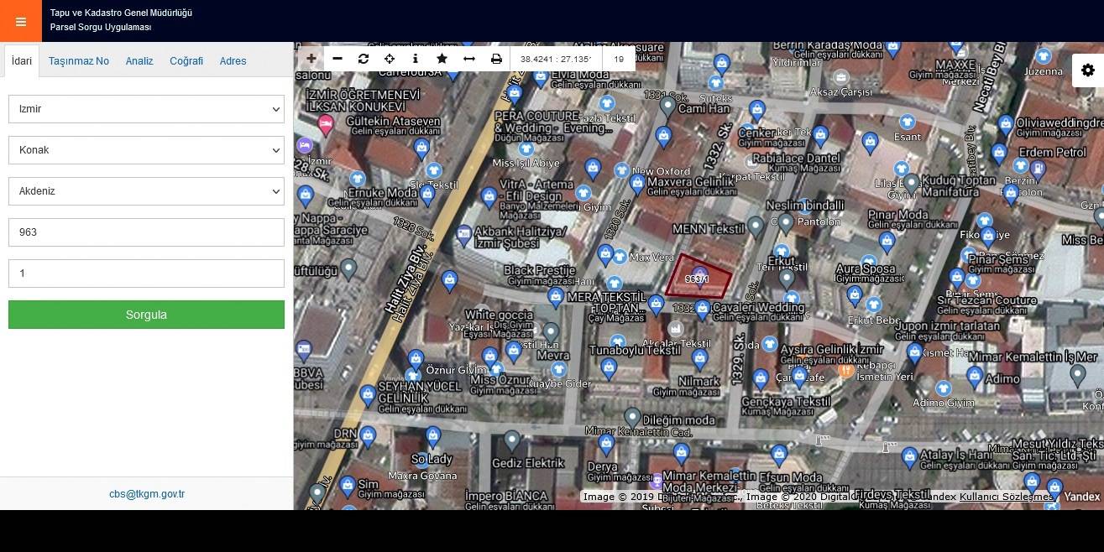This screenshot has height=552, width=1104.
Task: Click the 963/1 parcel on the map
Action: 698,279
